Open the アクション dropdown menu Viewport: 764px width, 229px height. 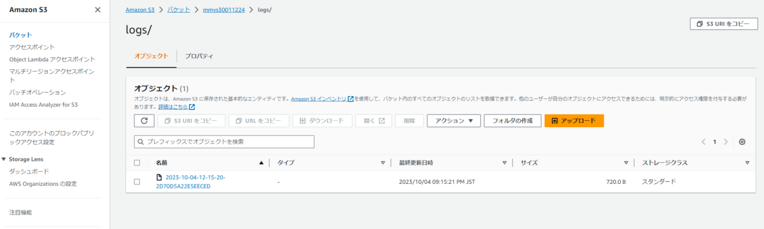point(453,120)
